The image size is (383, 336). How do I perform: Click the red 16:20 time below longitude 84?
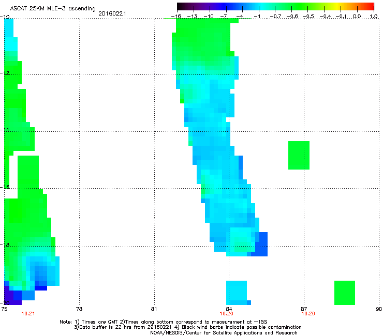coord(226,314)
